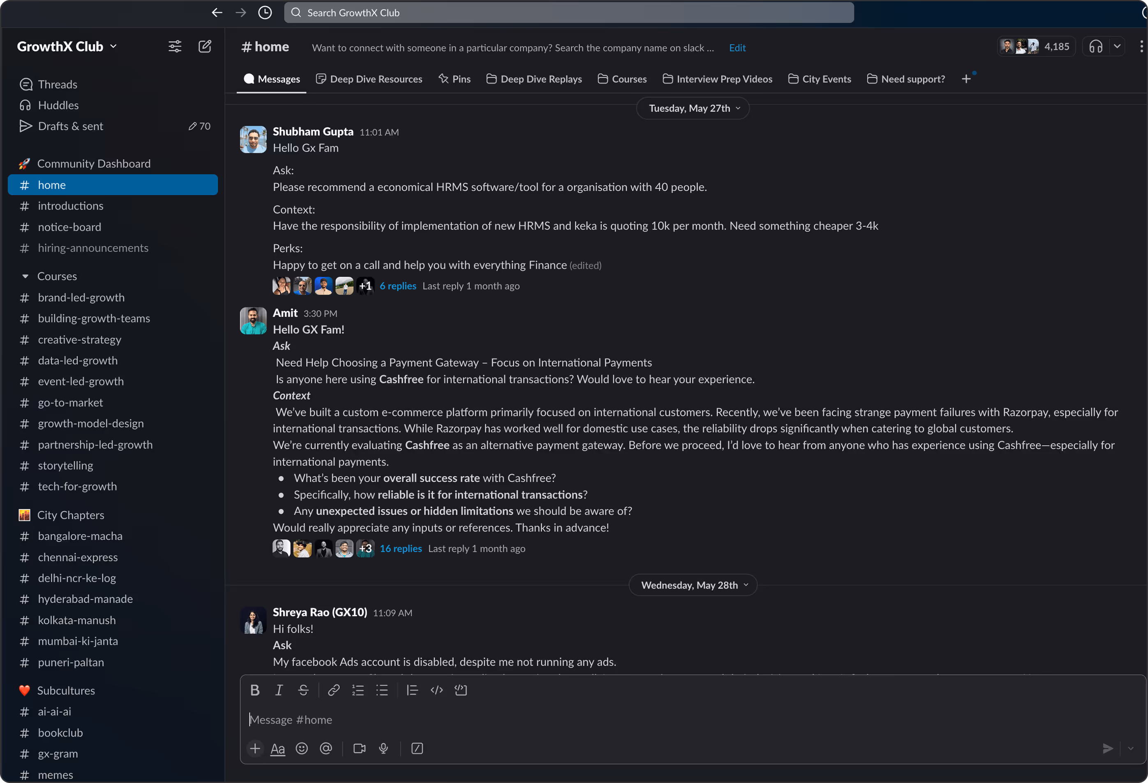The width and height of the screenshot is (1148, 783).
Task: Attach a file with plus button
Action: click(x=255, y=748)
